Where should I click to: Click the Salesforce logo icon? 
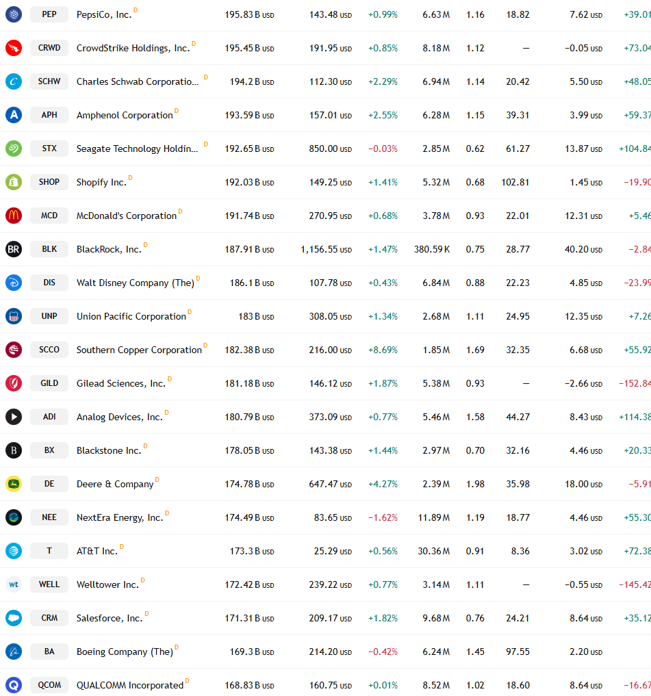(14, 618)
